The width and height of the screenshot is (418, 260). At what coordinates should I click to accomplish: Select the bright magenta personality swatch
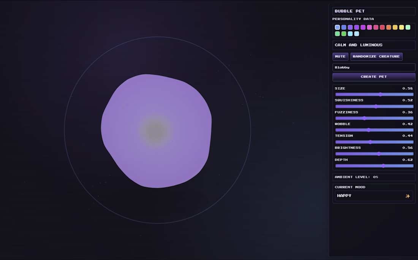(363, 27)
